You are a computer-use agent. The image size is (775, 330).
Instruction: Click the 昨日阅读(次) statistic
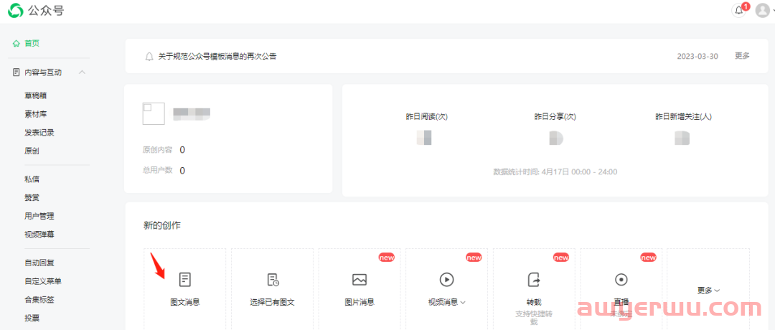[426, 117]
